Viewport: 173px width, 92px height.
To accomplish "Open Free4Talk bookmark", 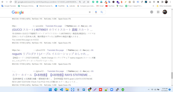I will pos(60,6).
